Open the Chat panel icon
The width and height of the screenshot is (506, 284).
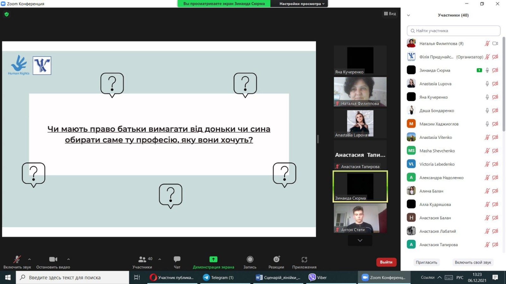pos(177,259)
